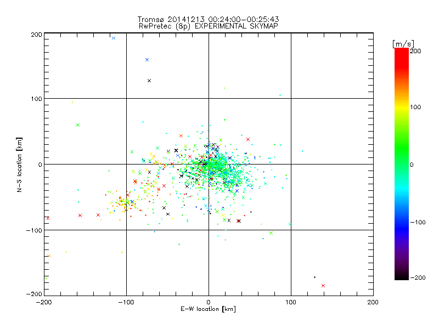The width and height of the screenshot is (439, 329).
Task: Click the E-W axis -100 tick label
Action: click(126, 302)
